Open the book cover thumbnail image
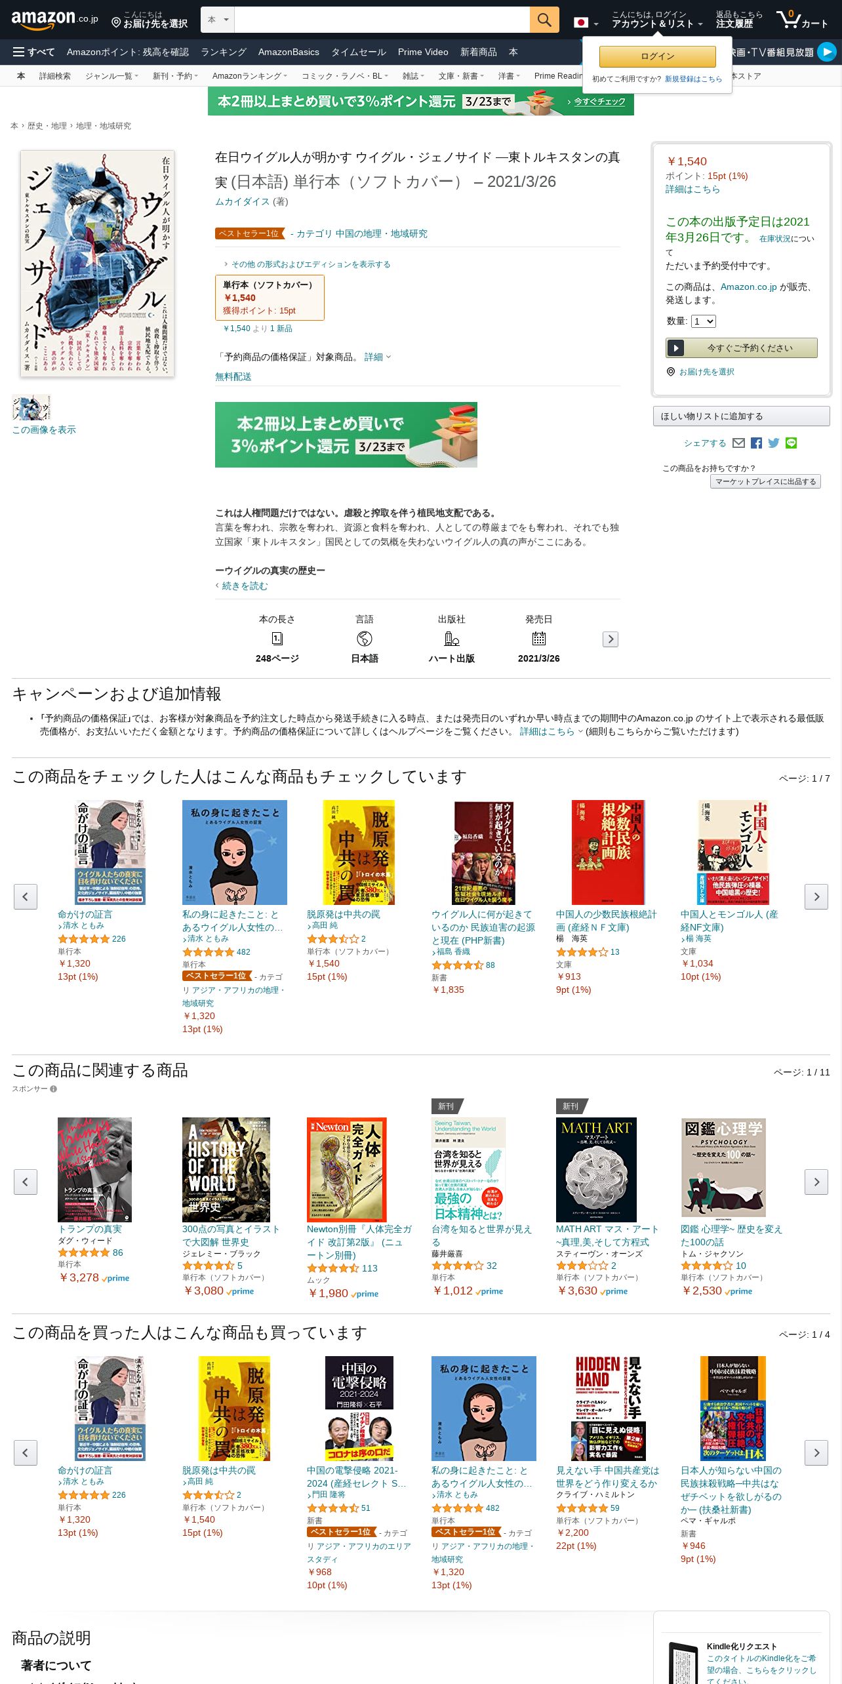Viewport: 842px width, 1684px height. 31,407
